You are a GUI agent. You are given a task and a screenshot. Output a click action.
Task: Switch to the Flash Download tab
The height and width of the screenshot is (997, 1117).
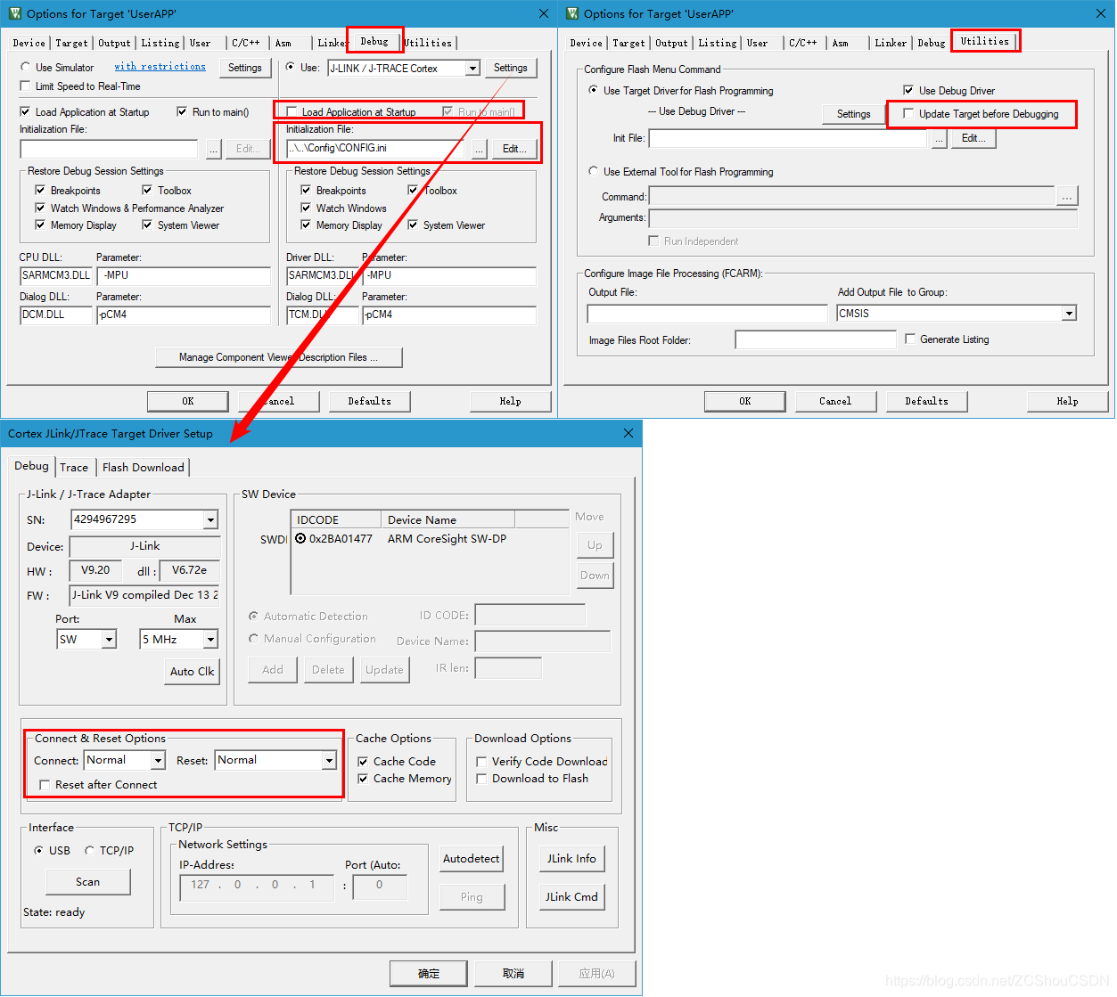(143, 468)
